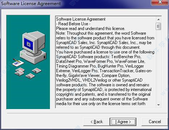The width and height of the screenshot is (169, 130).
Task: Click the computer setup illustration
Action: (x=28, y=62)
